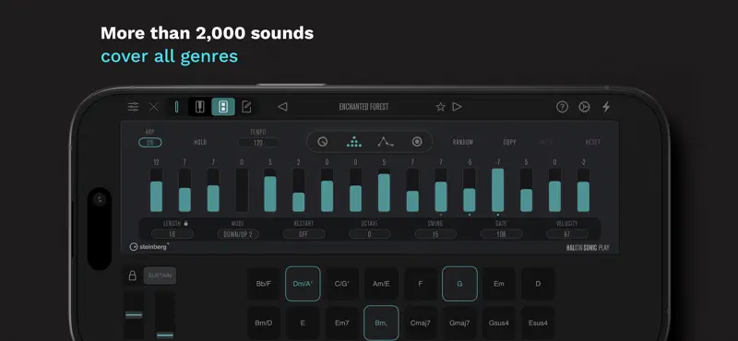Trigger the Cmaj7 chord pad
Image resolution: width=738 pixels, height=341 pixels.
pyautogui.click(x=421, y=323)
